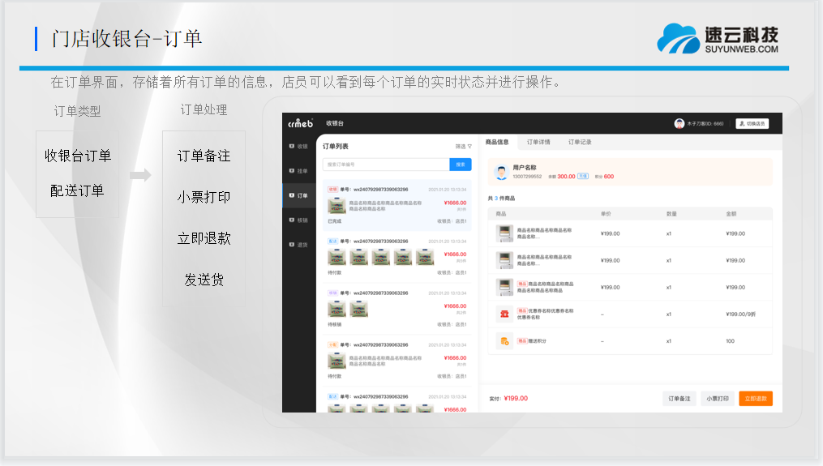
Task: Focus the order number search field
Action: pos(386,165)
